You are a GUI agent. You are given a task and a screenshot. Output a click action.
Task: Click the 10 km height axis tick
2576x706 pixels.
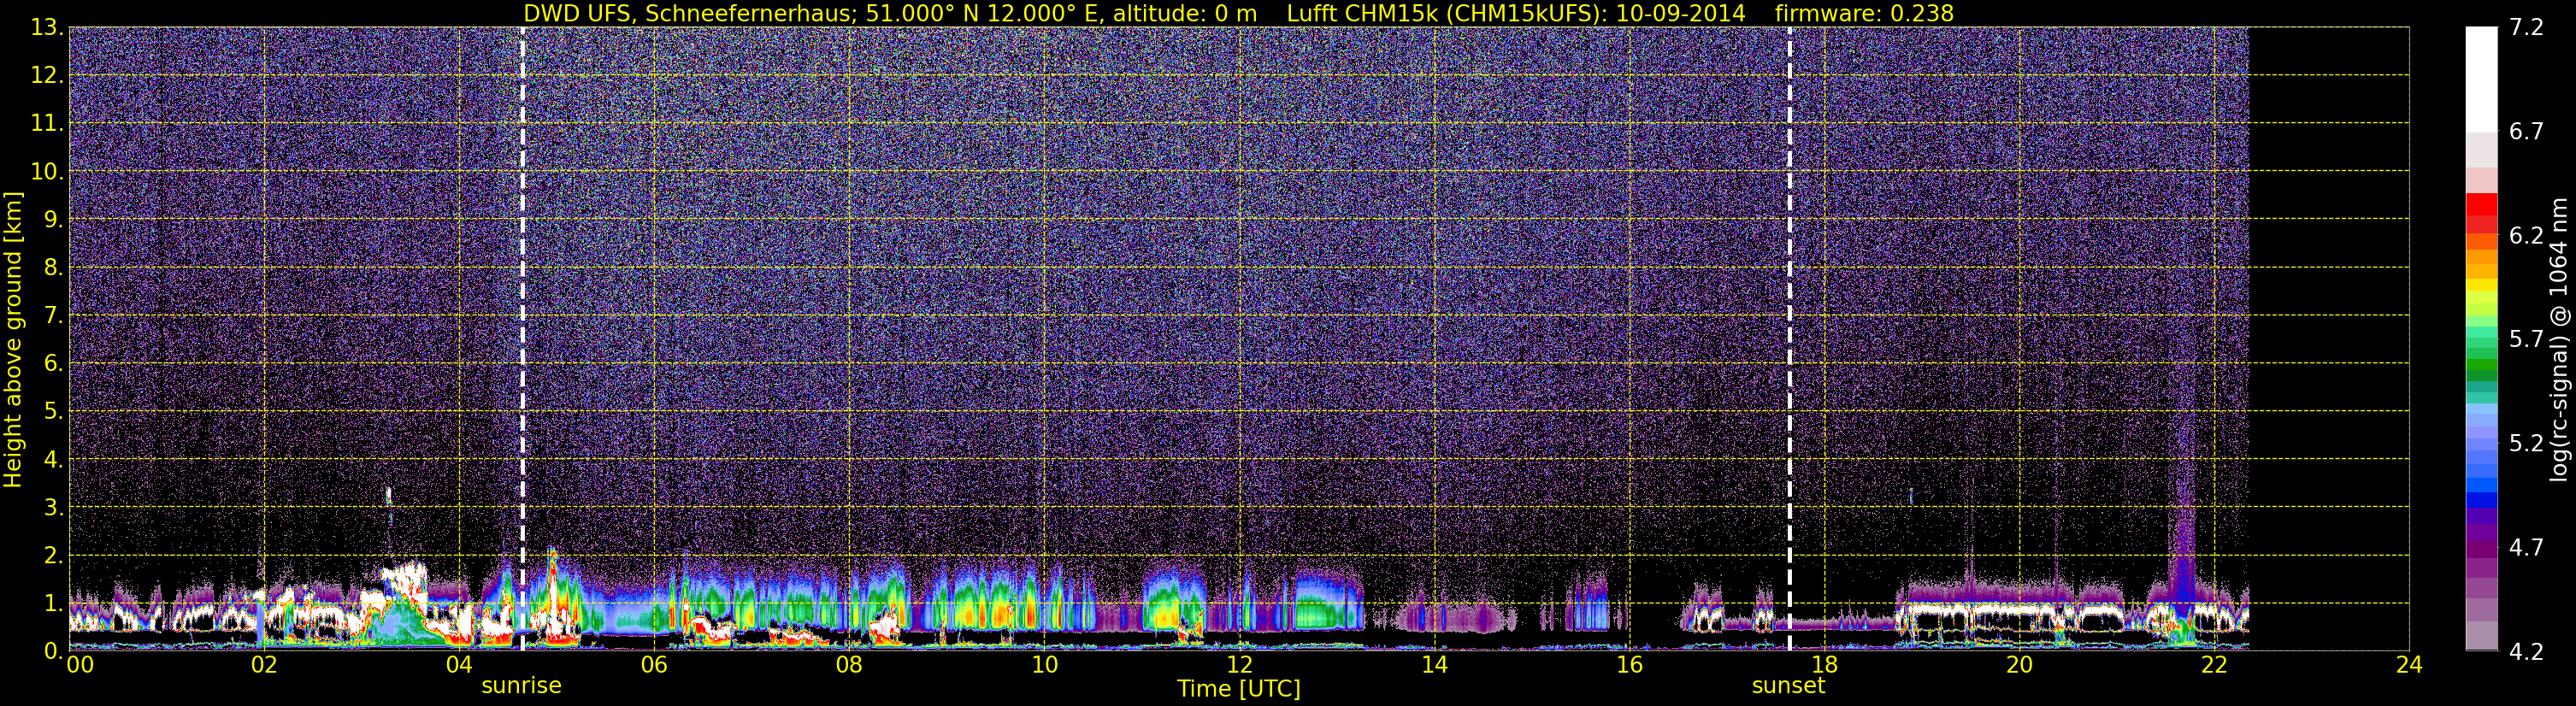point(45,171)
